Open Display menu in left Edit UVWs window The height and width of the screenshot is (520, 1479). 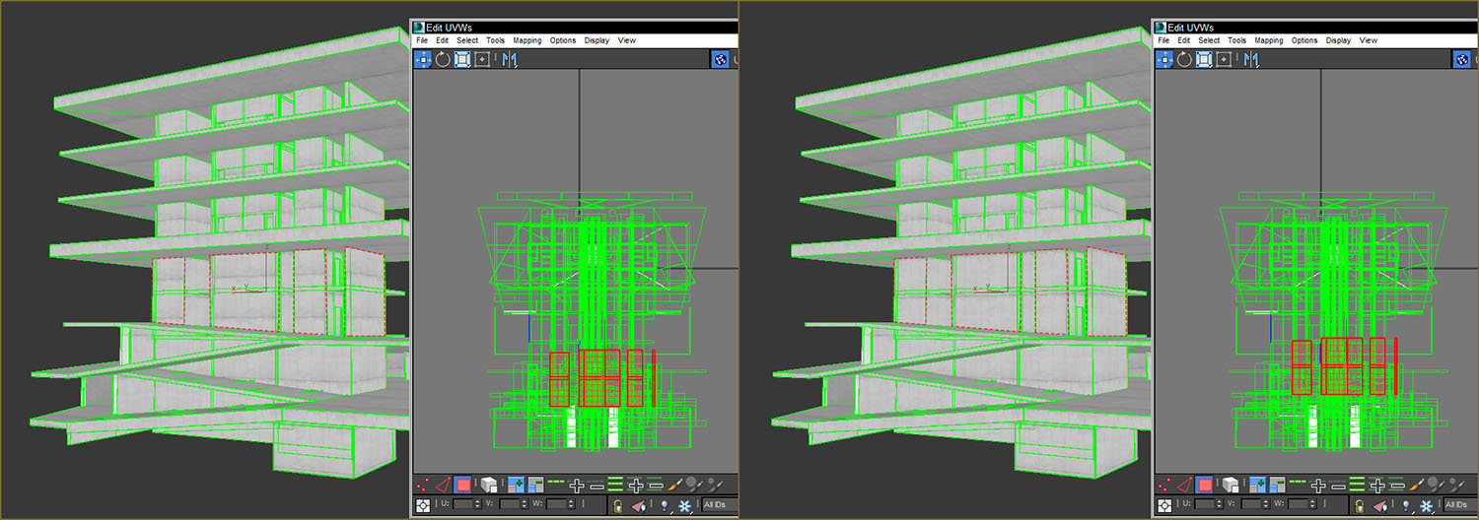coord(597,40)
